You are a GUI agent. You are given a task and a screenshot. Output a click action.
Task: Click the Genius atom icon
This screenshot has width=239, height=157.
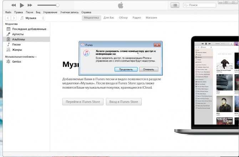pos(9,62)
